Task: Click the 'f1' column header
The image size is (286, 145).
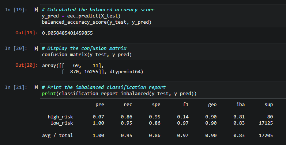Action: [x=186, y=105]
